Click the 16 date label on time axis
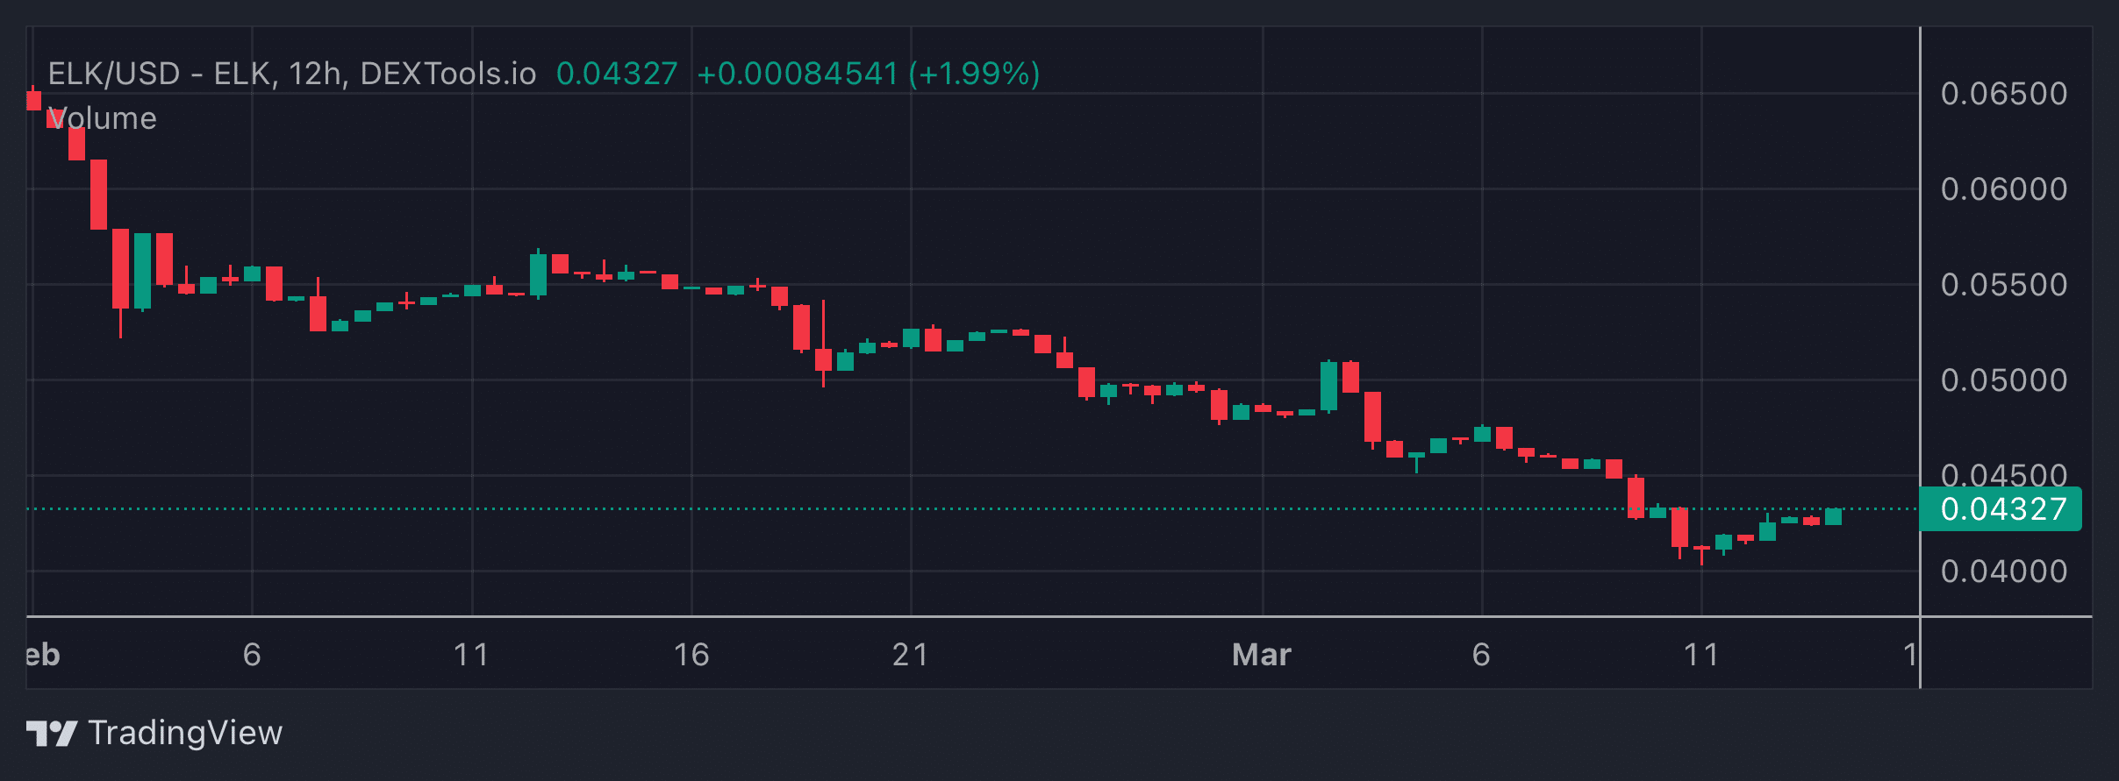Viewport: 2119px width, 781px height. [x=691, y=655]
